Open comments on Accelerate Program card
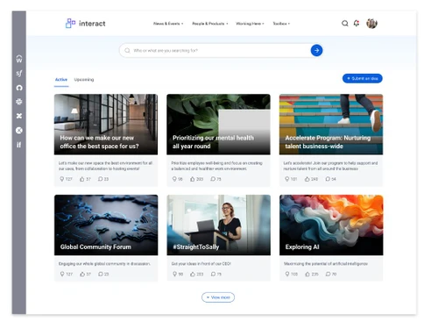The width and height of the screenshot is (438, 329). coord(328,179)
